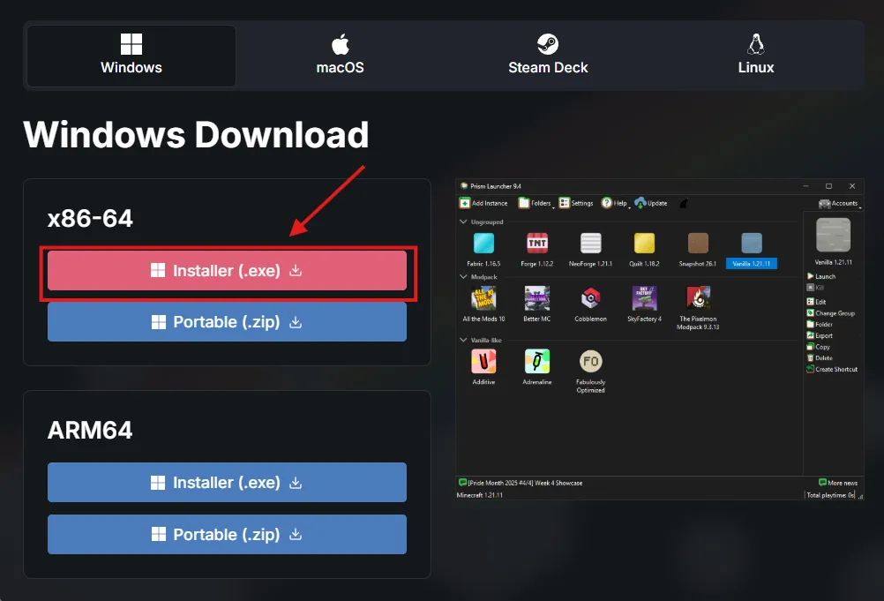
Task: Select the Steam Deck tab
Action: pyautogui.click(x=548, y=55)
